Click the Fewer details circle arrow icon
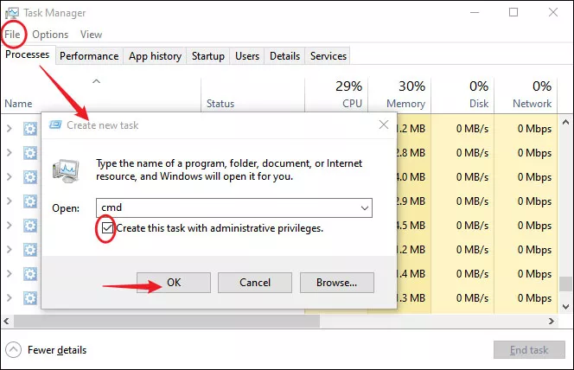The height and width of the screenshot is (370, 574). click(x=13, y=349)
